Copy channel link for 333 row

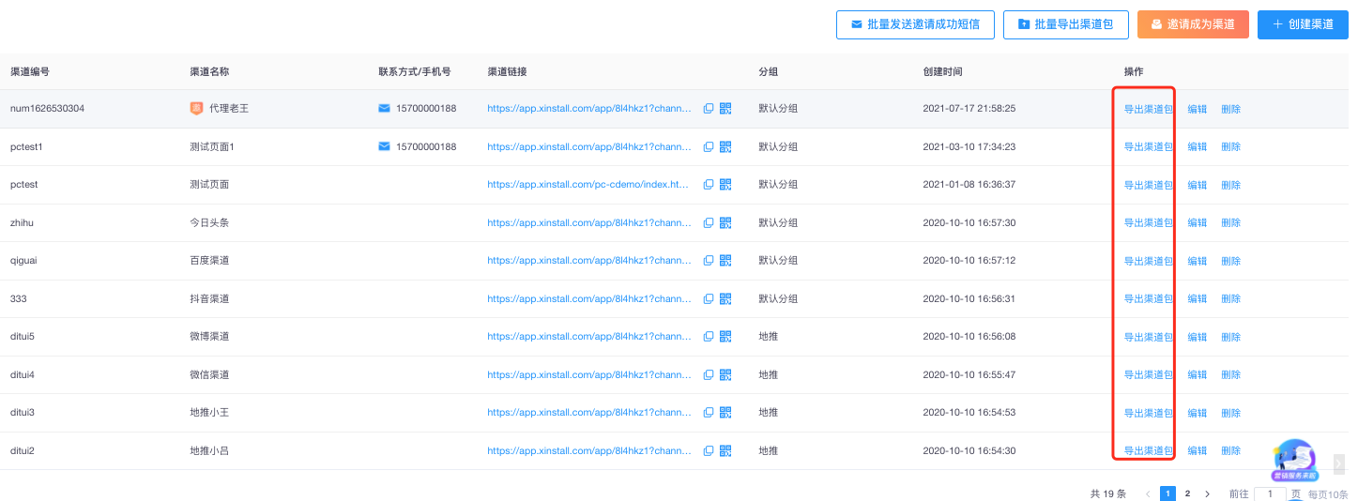(709, 298)
